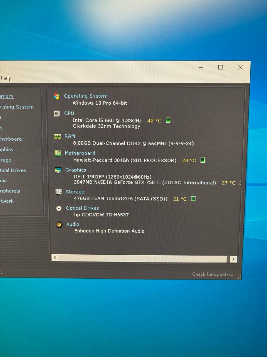Click the Motherboard section icon
This screenshot has height=357, width=267.
(58, 153)
